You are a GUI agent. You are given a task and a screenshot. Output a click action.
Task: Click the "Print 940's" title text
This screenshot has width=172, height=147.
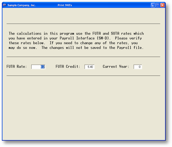point(65,5)
